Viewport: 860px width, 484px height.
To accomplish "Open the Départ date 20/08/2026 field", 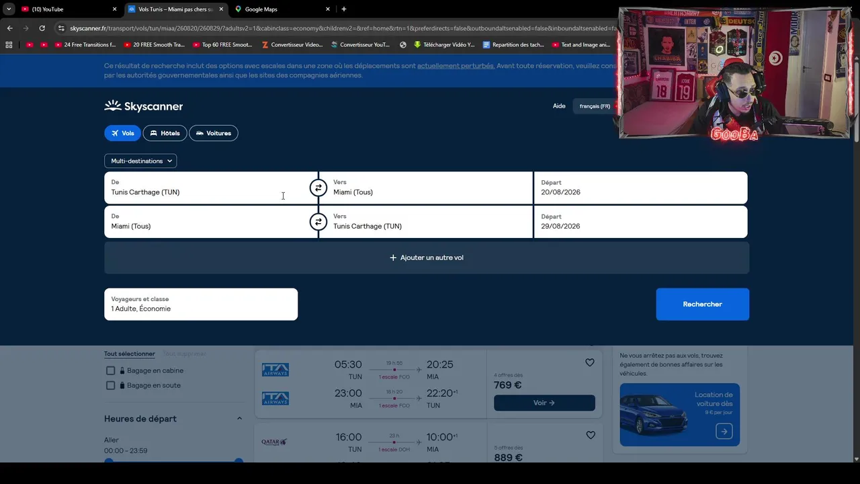I will click(640, 188).
